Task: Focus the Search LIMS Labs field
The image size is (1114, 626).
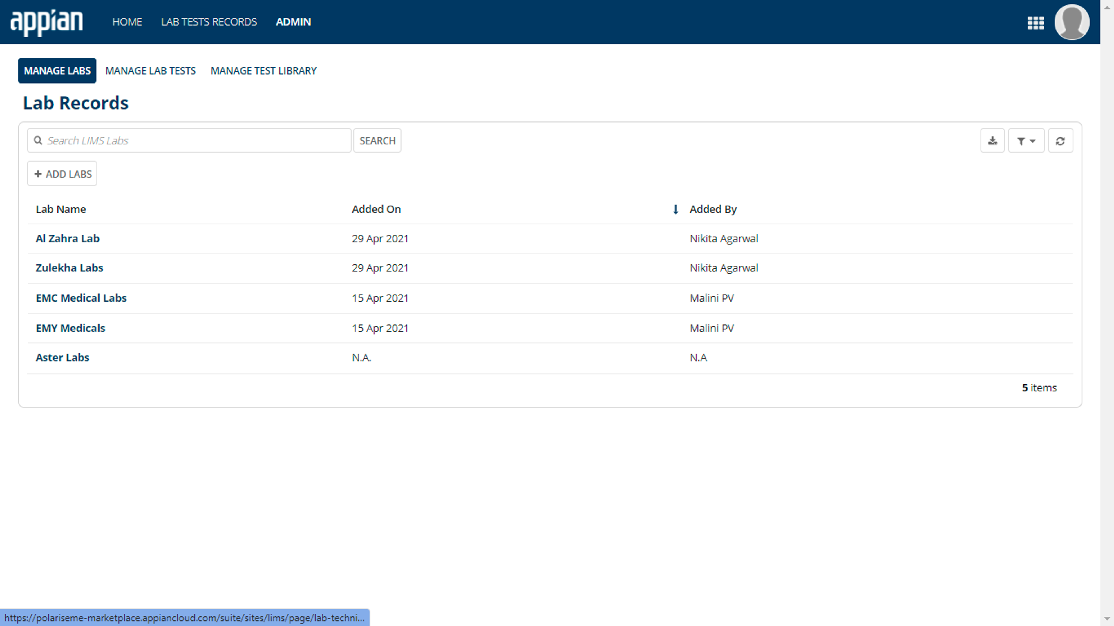Action: pyautogui.click(x=189, y=141)
